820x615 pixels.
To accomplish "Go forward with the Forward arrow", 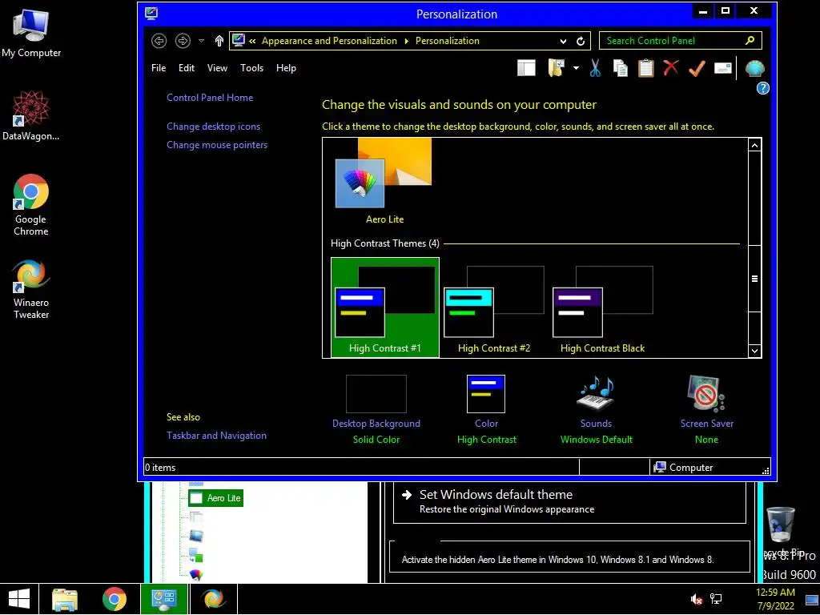I will click(x=183, y=41).
